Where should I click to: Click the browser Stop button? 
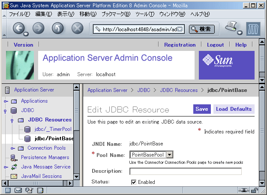pos(77,28)
